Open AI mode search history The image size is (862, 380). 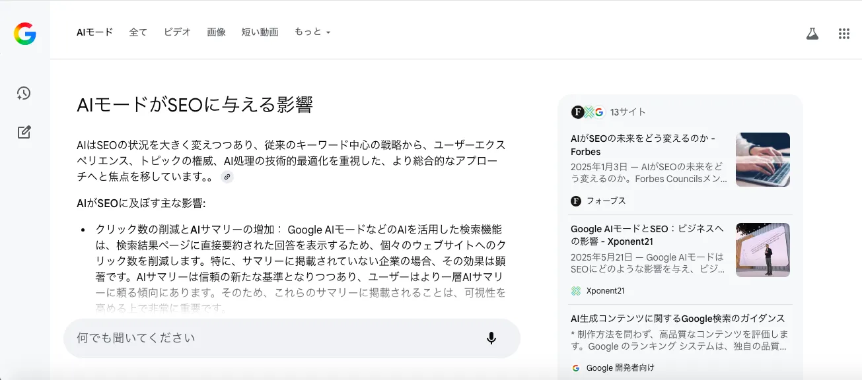(24, 93)
